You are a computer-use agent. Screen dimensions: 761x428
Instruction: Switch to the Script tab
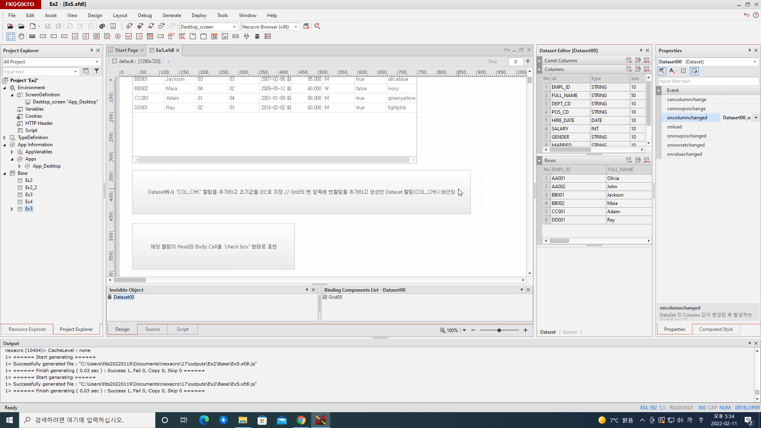tap(182, 329)
